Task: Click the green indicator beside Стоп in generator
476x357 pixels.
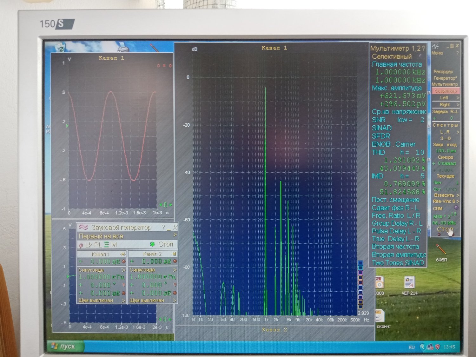Action: pyautogui.click(x=152, y=244)
